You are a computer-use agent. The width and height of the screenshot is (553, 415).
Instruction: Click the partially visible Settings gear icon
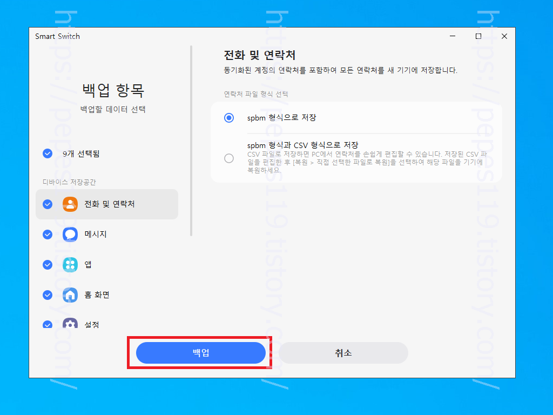pyautogui.click(x=70, y=323)
